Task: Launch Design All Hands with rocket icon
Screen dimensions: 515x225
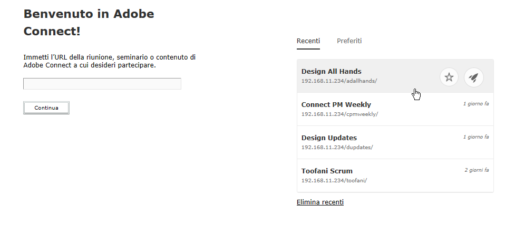Action: click(x=473, y=77)
